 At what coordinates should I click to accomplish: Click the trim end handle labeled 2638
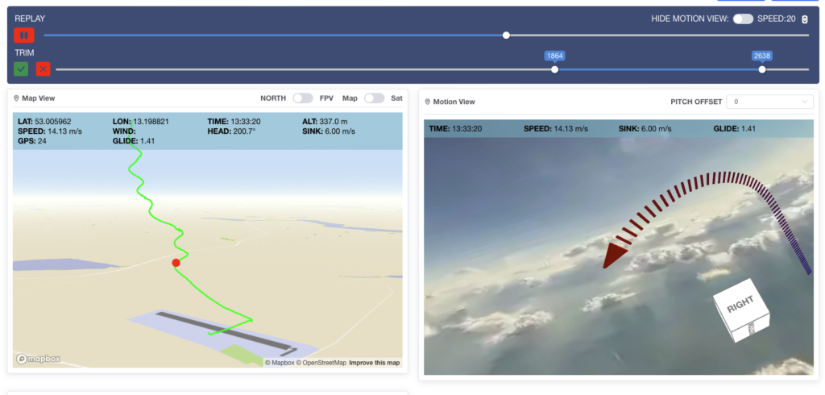[x=761, y=69]
